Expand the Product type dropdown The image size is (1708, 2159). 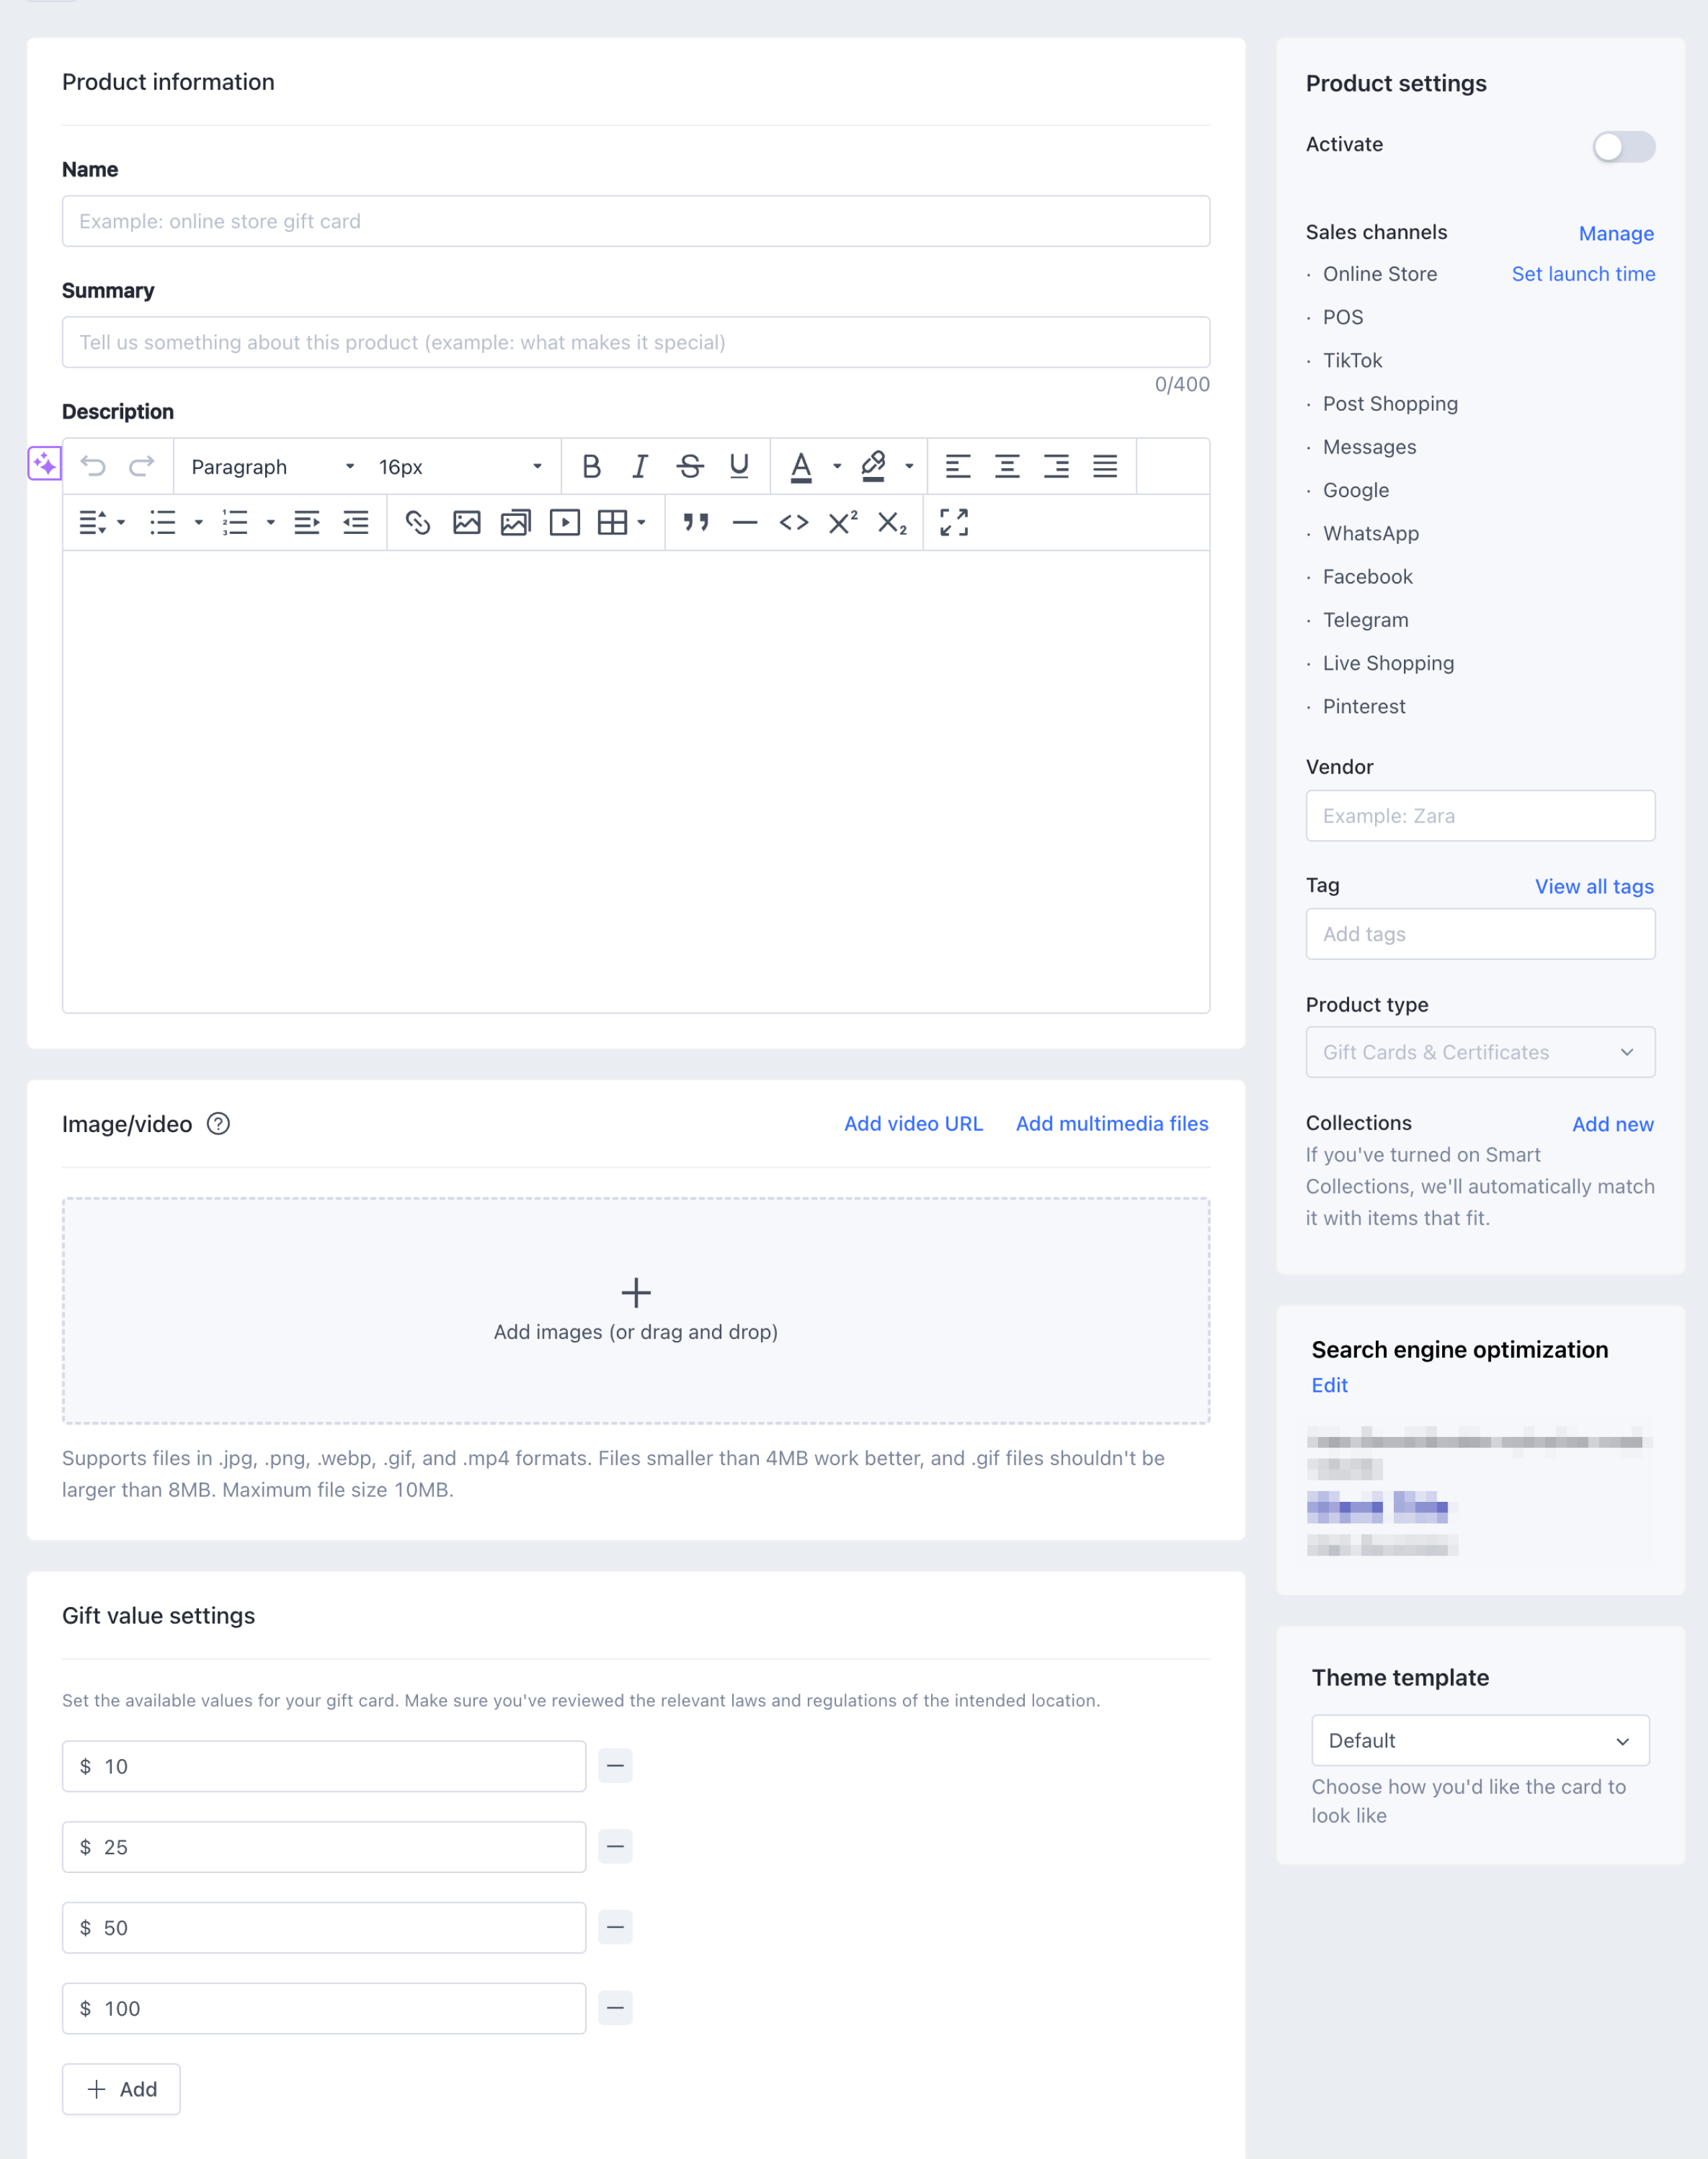click(1479, 1052)
